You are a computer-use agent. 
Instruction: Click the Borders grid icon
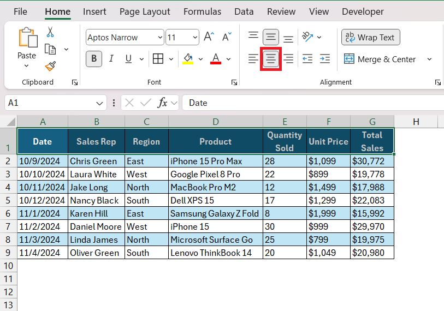158,59
